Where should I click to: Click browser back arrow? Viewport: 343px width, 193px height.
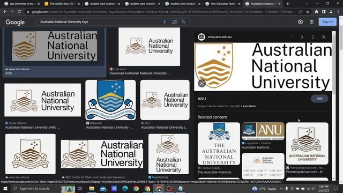coord(5,12)
